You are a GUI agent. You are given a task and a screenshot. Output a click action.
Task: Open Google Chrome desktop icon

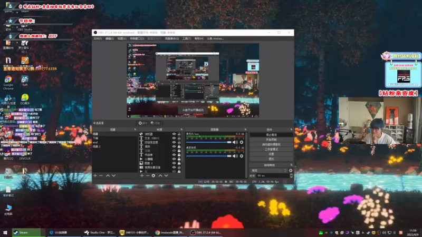point(8,82)
